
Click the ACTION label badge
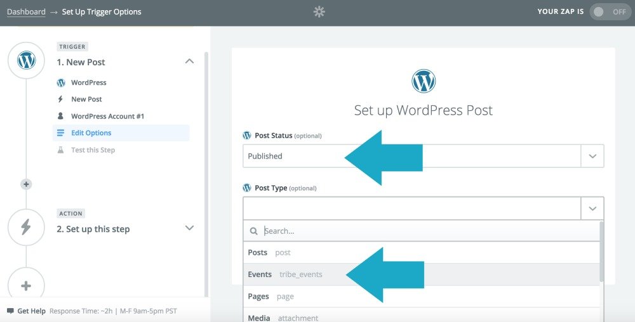pyautogui.click(x=71, y=214)
